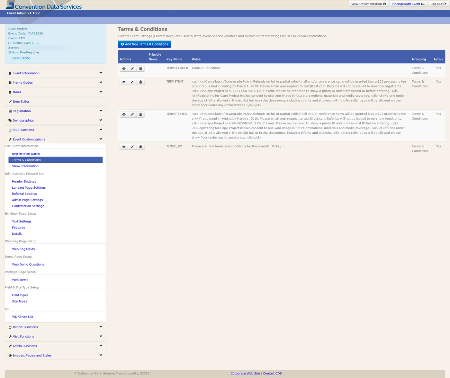Delete the TERMSTEXT row with trash icon
Image resolution: width=450 pixels, height=378 pixels.
[x=140, y=82]
